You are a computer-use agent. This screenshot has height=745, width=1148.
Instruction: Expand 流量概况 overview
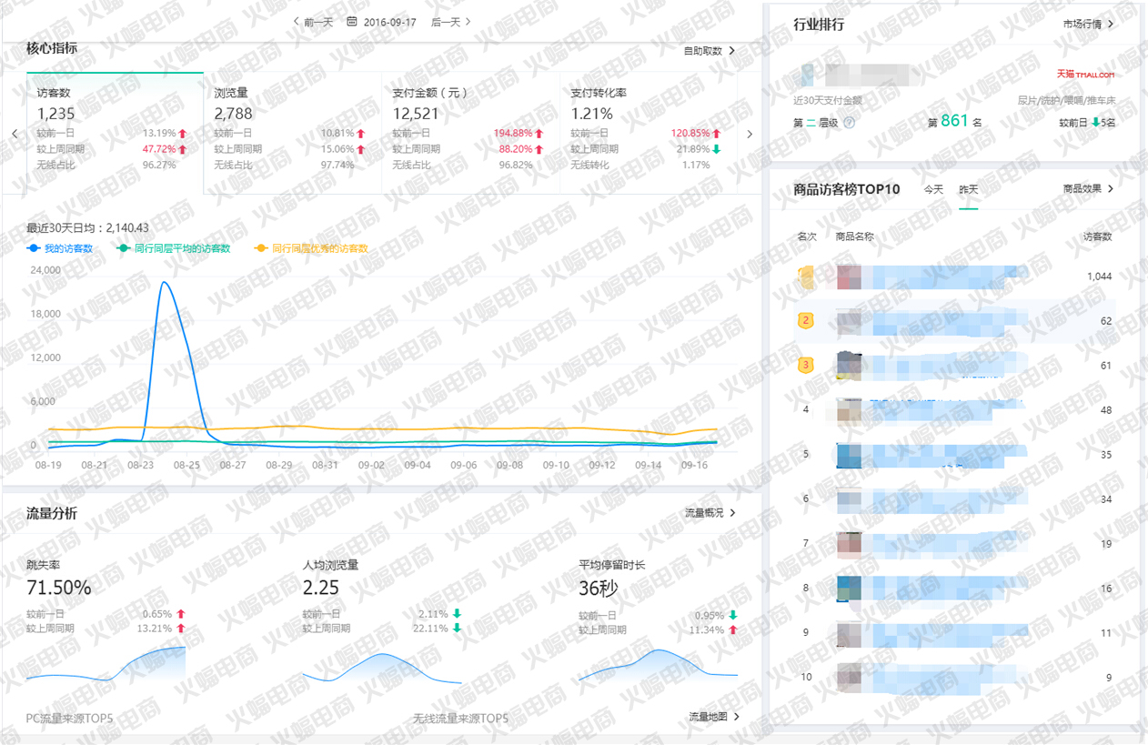tap(710, 513)
